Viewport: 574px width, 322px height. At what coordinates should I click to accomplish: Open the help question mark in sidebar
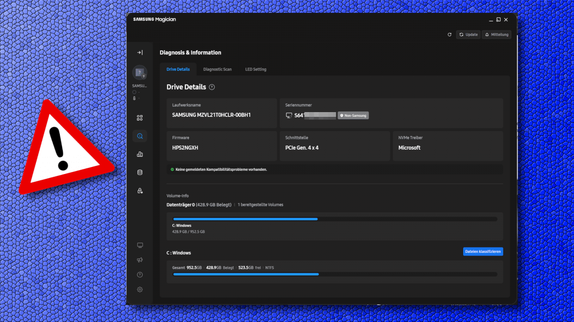coord(140,275)
